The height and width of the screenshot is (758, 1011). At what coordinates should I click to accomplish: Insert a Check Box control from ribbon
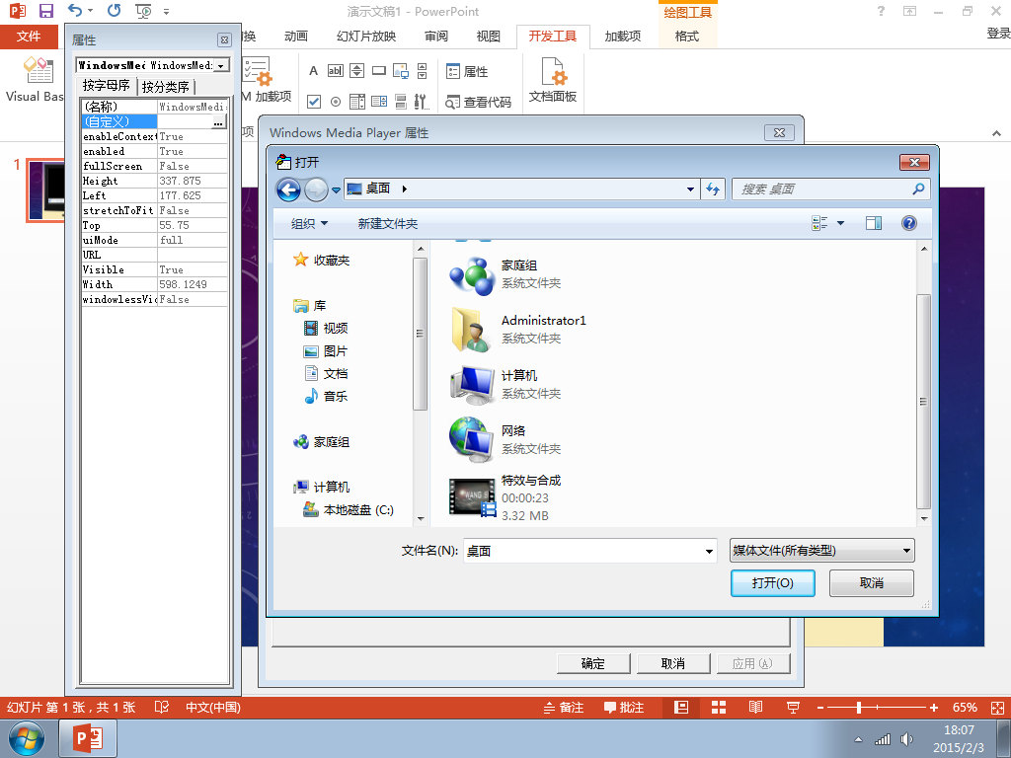314,102
